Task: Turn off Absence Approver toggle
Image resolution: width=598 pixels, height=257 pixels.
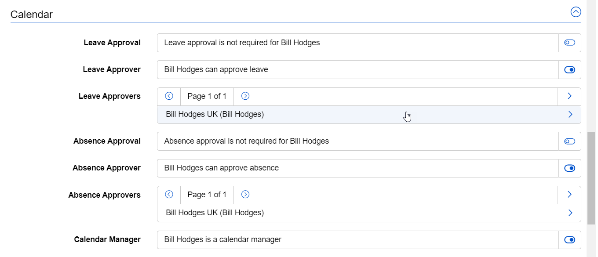Action: pyautogui.click(x=570, y=168)
